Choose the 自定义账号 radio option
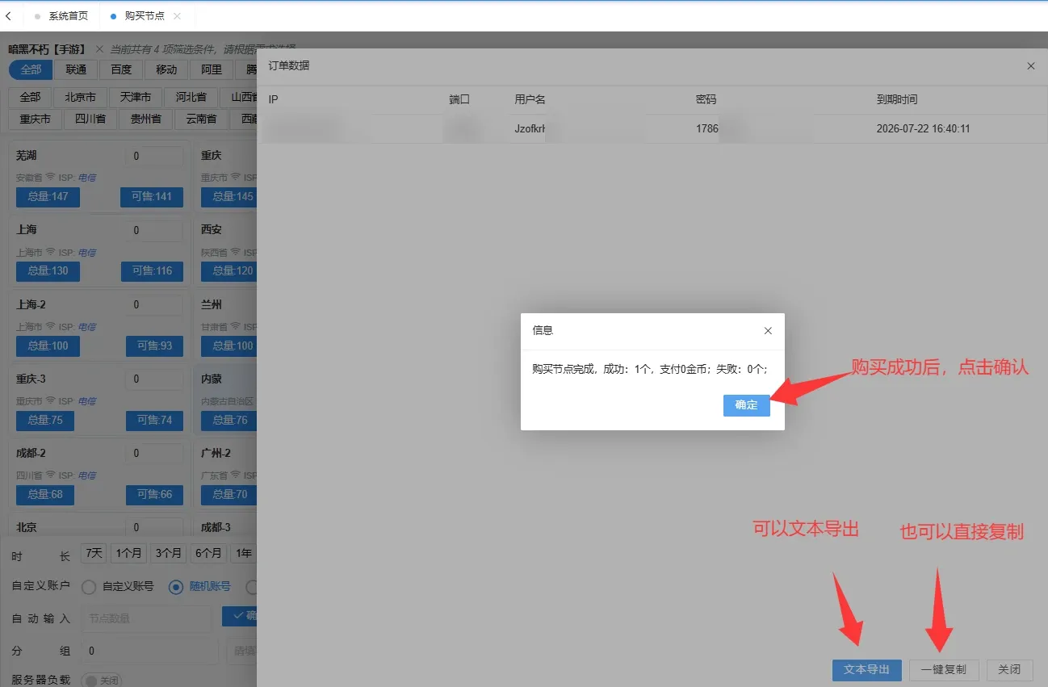 click(x=89, y=587)
